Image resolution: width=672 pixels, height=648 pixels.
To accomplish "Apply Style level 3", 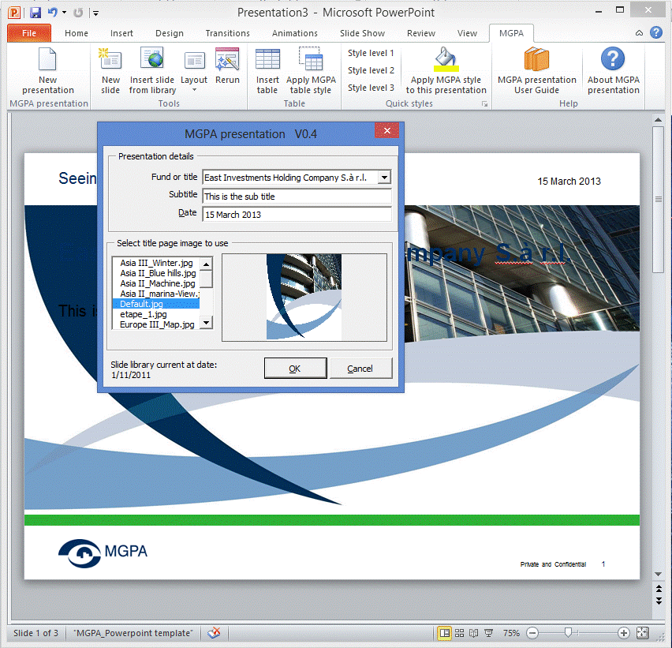I will coord(371,88).
